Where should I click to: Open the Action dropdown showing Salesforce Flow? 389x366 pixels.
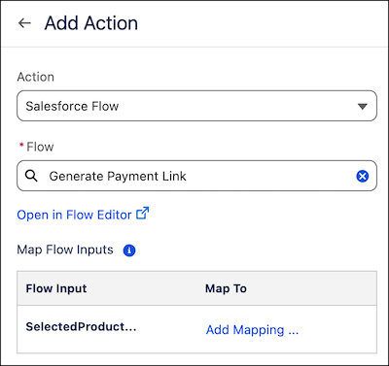point(196,106)
